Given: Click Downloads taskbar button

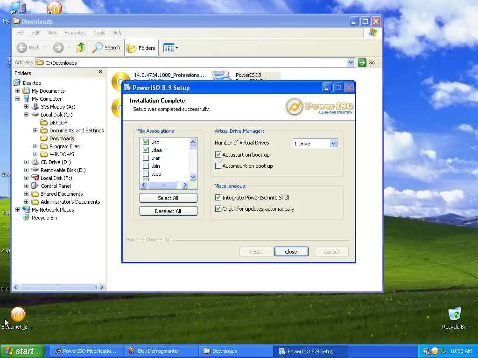Looking at the screenshot, I should pos(236,351).
